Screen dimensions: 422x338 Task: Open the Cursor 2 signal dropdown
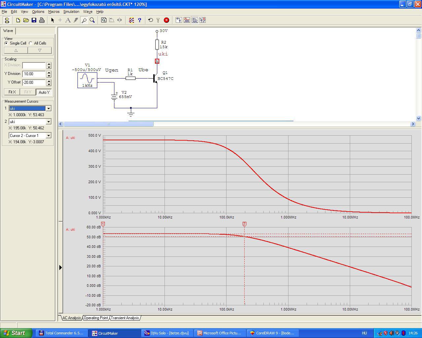point(48,121)
